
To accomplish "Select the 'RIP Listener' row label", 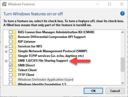I will click(27, 42).
